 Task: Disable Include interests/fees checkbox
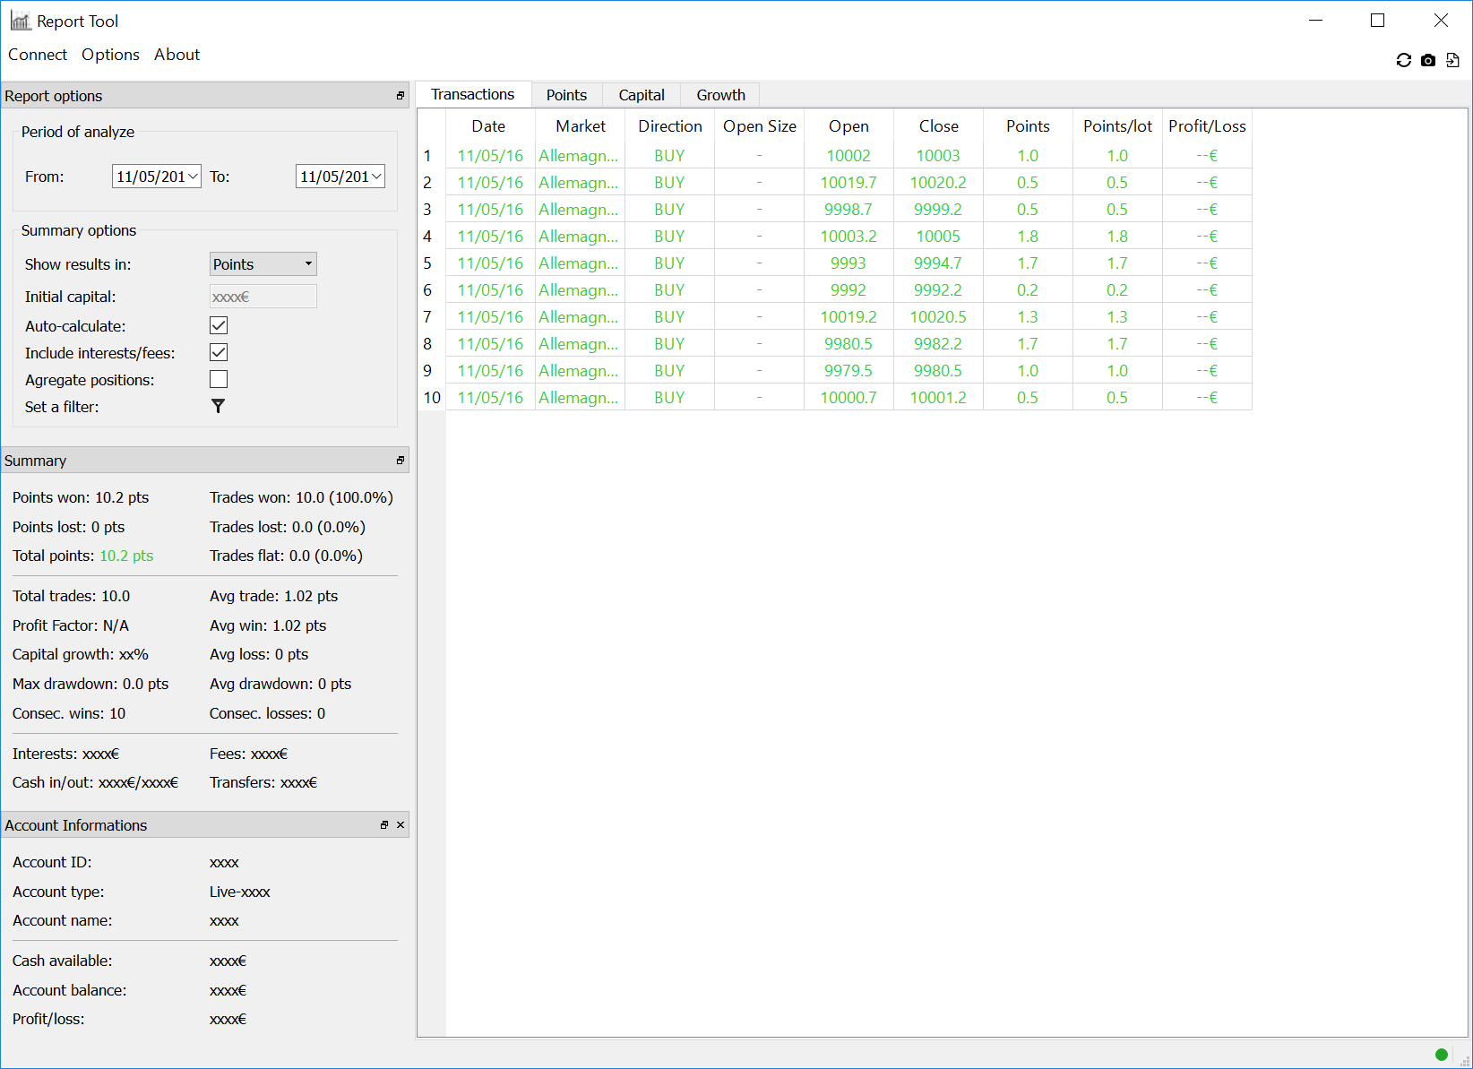click(219, 352)
